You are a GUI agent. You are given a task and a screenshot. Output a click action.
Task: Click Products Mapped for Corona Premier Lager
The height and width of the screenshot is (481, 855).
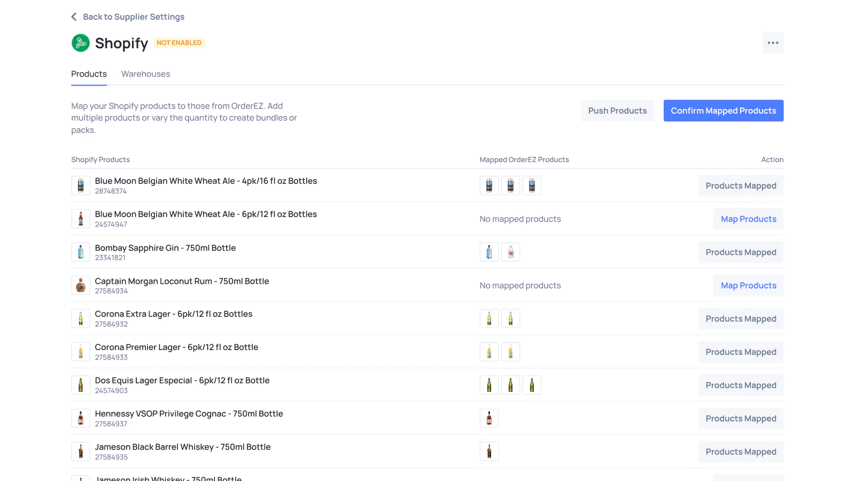click(741, 352)
